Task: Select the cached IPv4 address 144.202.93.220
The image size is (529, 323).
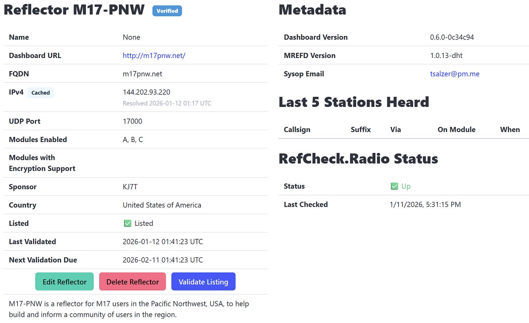Action: (146, 92)
